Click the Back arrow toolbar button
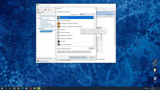Viewport: 160px width, 90px height. [x=38, y=9]
